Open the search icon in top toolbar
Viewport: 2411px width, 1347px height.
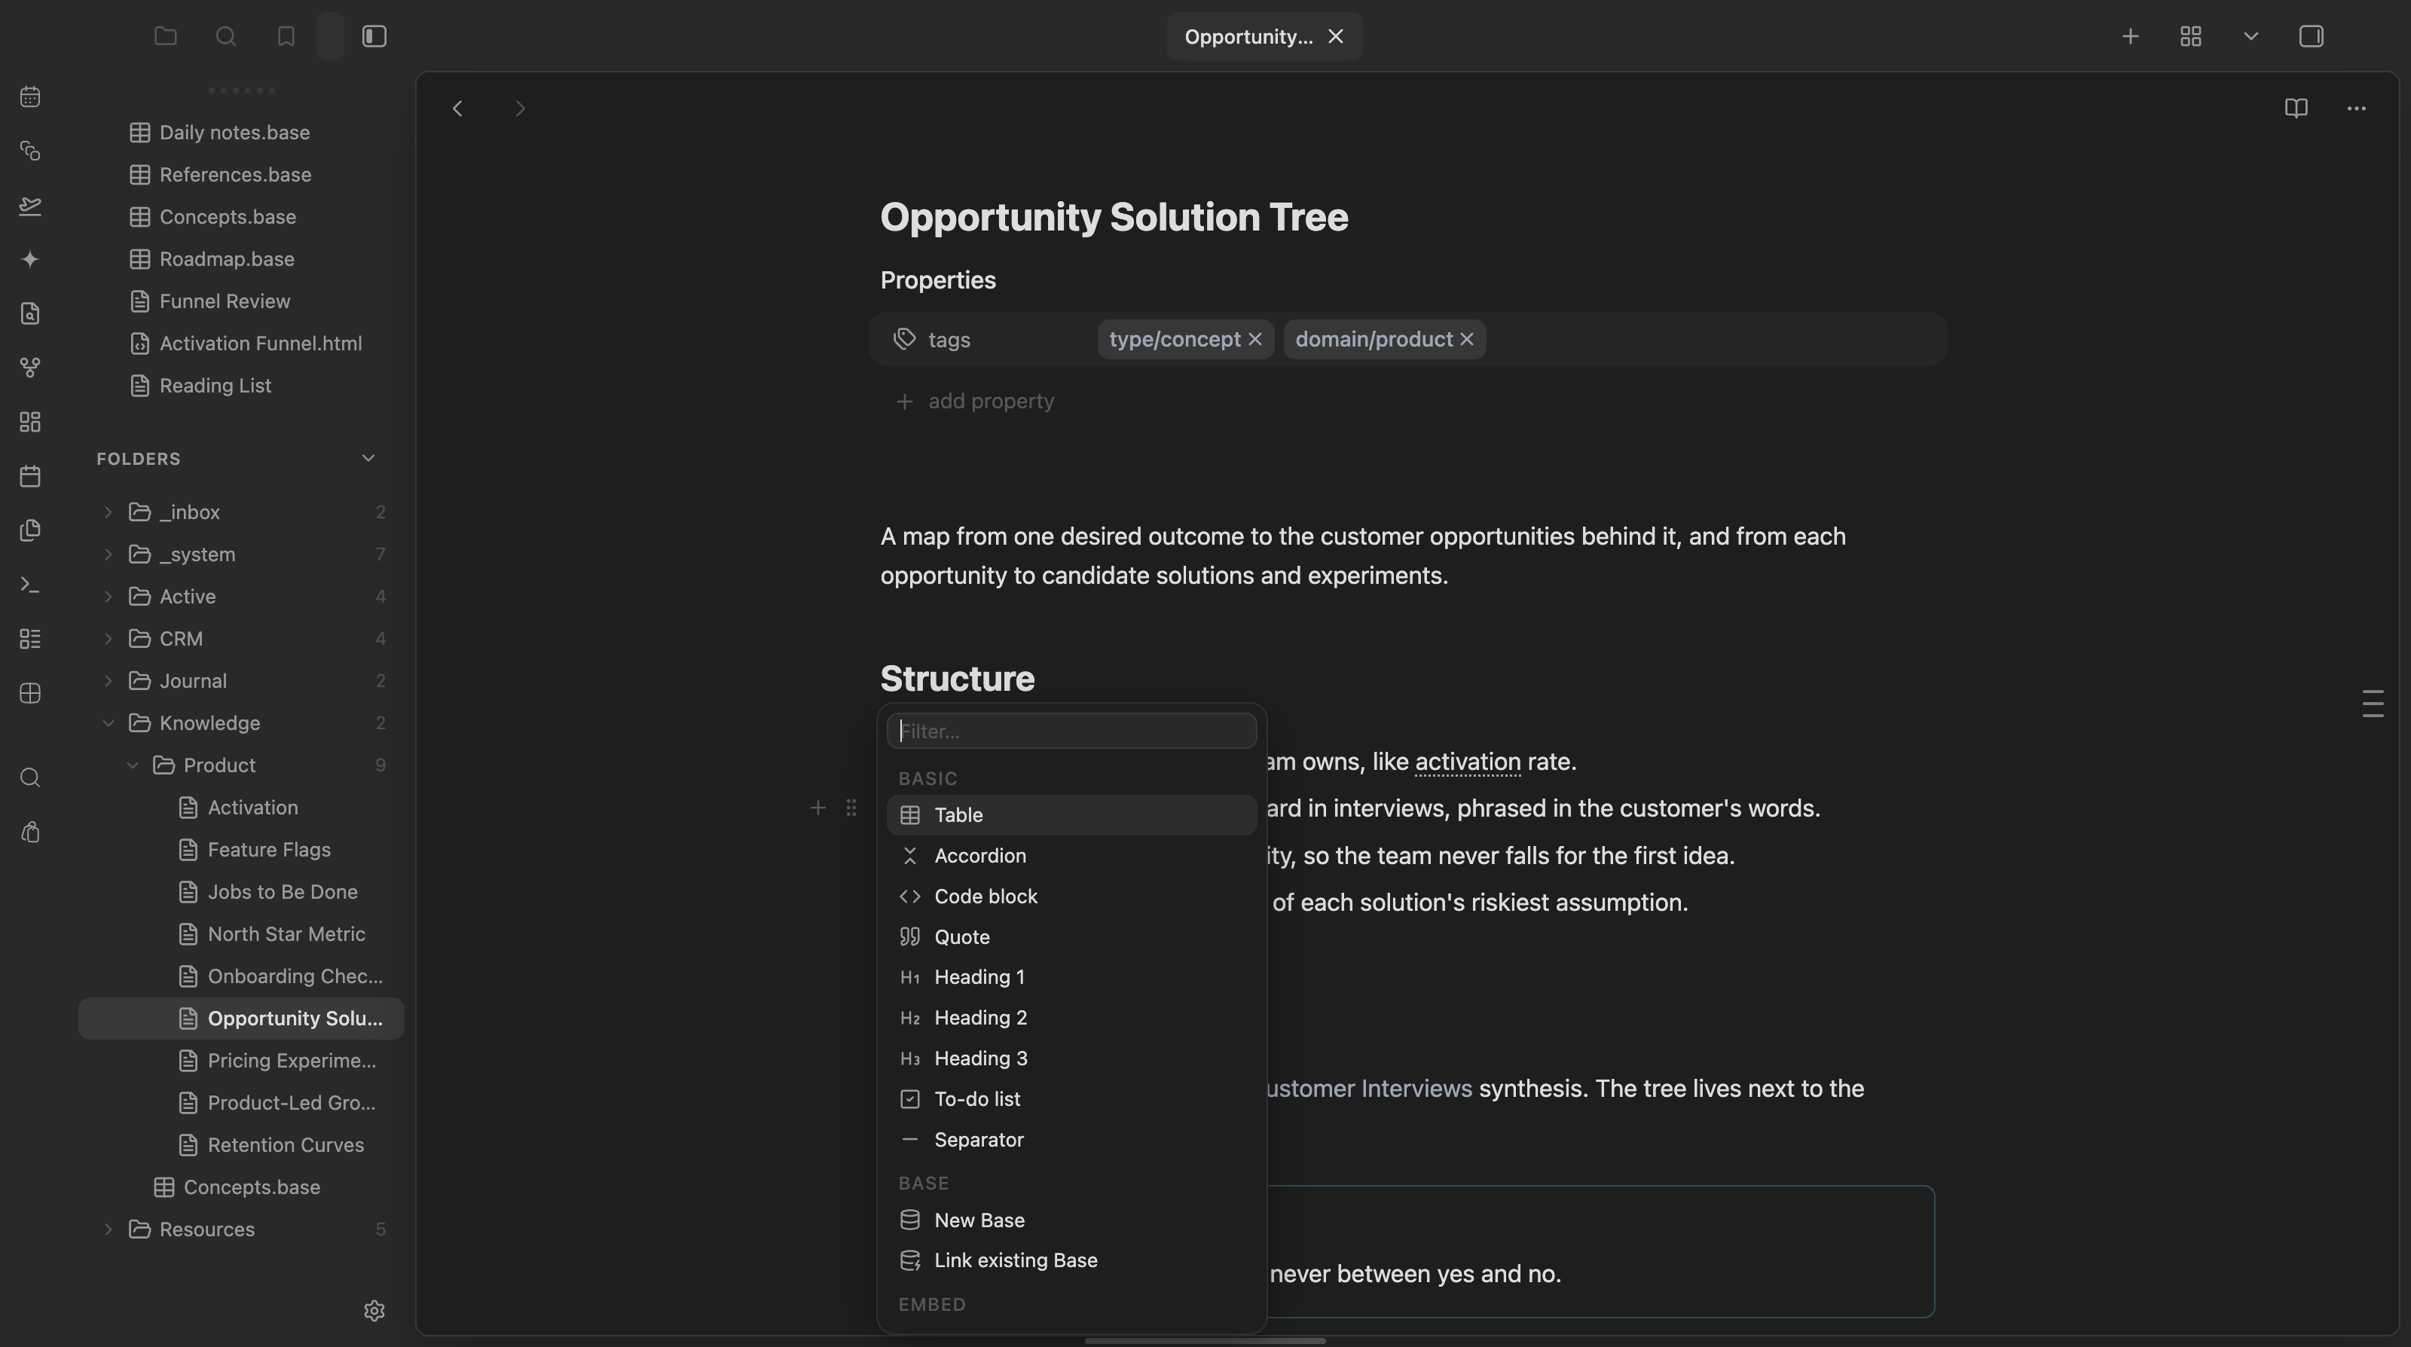click(x=225, y=36)
